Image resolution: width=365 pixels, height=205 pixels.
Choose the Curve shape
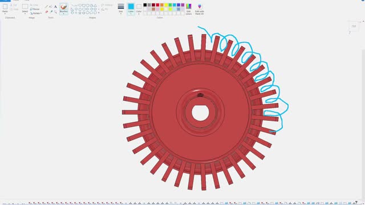pos(76,5)
